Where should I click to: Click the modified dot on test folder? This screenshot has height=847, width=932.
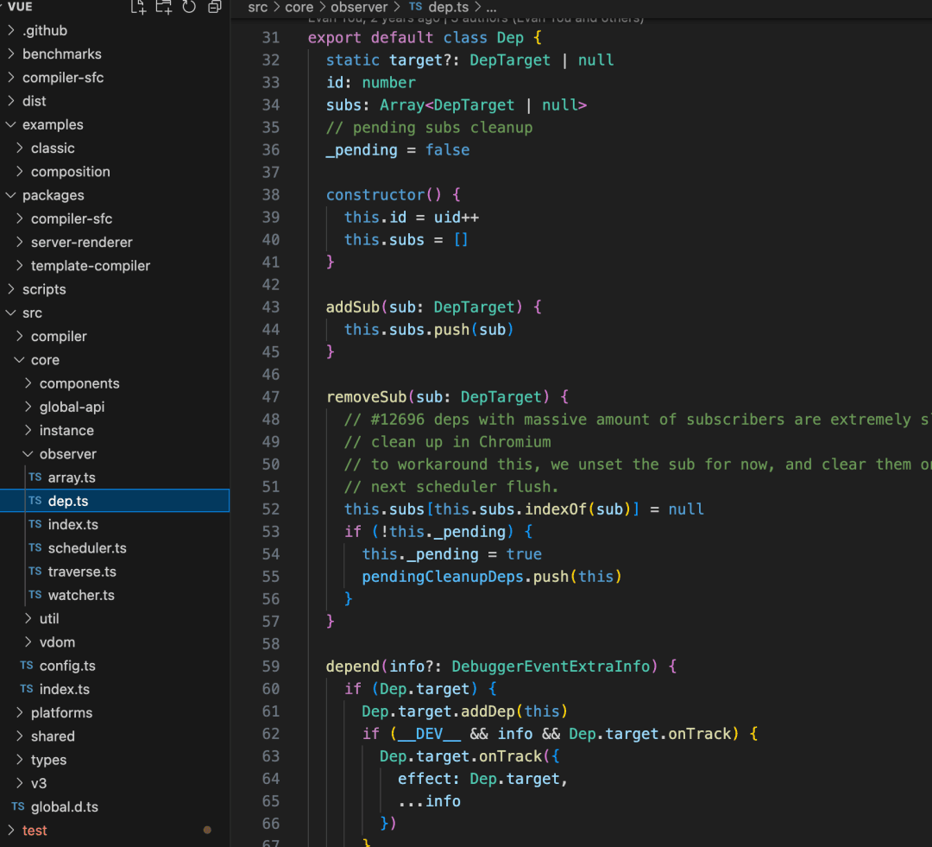(x=207, y=830)
